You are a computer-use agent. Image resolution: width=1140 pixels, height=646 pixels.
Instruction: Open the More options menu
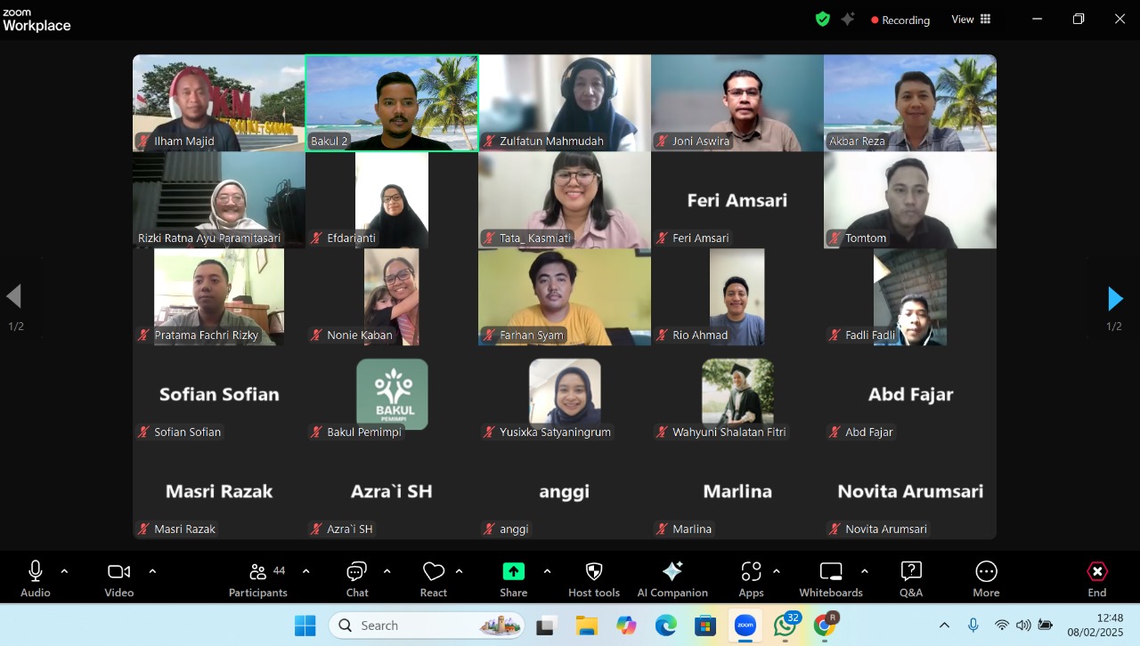(x=986, y=578)
